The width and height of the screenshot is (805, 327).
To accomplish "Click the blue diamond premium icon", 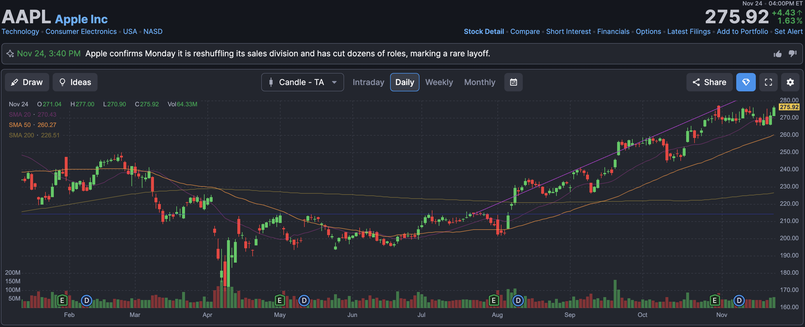I will point(746,82).
